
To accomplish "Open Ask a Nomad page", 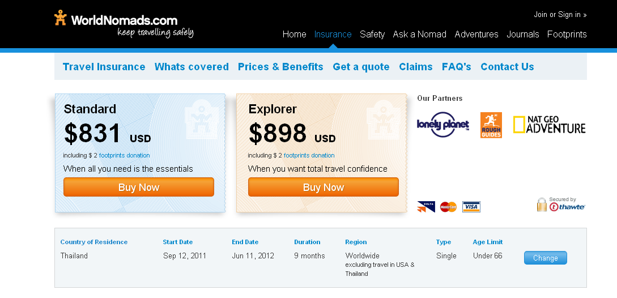I will tap(419, 34).
